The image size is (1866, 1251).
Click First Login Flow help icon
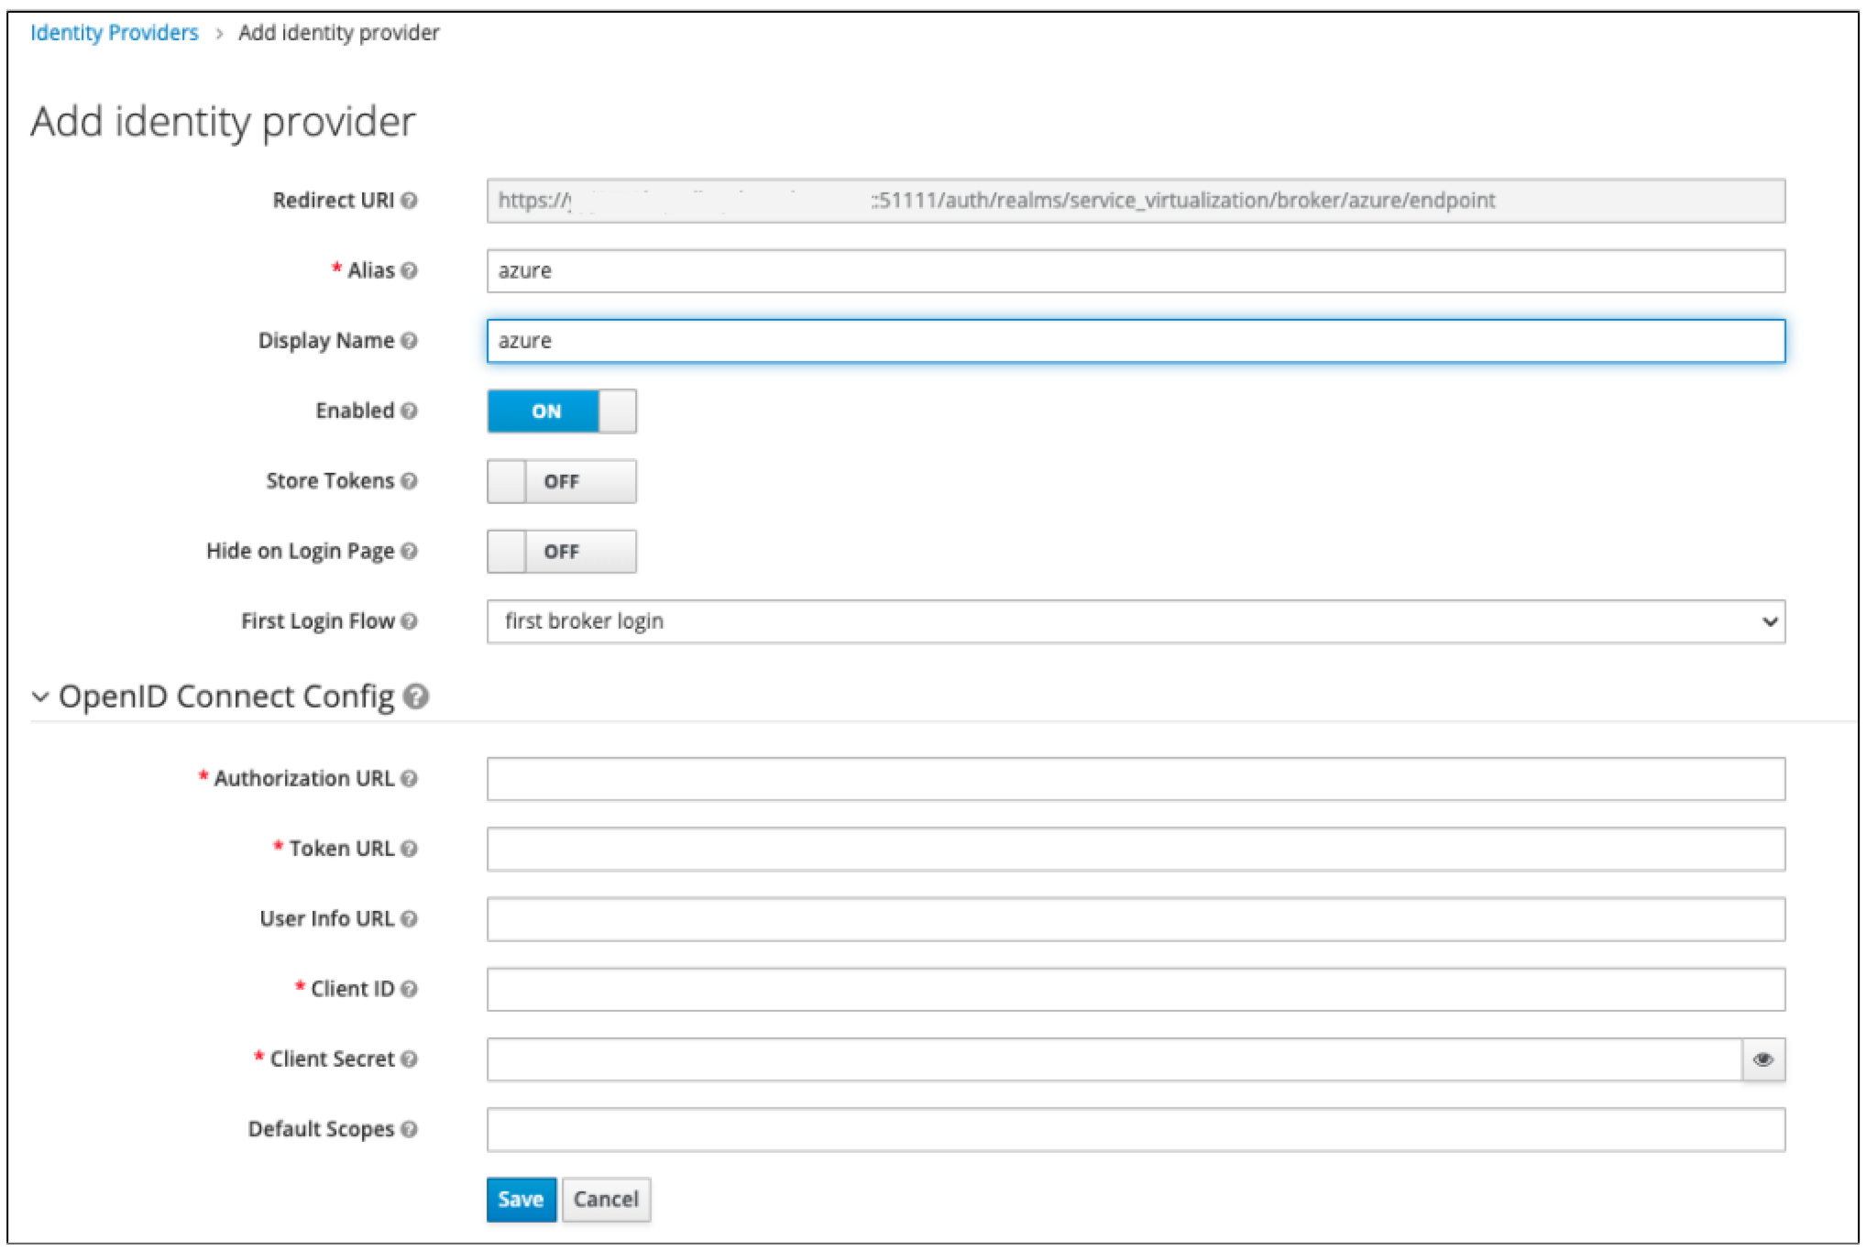pyautogui.click(x=409, y=621)
